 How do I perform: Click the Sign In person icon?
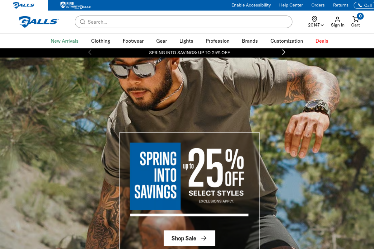337,19
